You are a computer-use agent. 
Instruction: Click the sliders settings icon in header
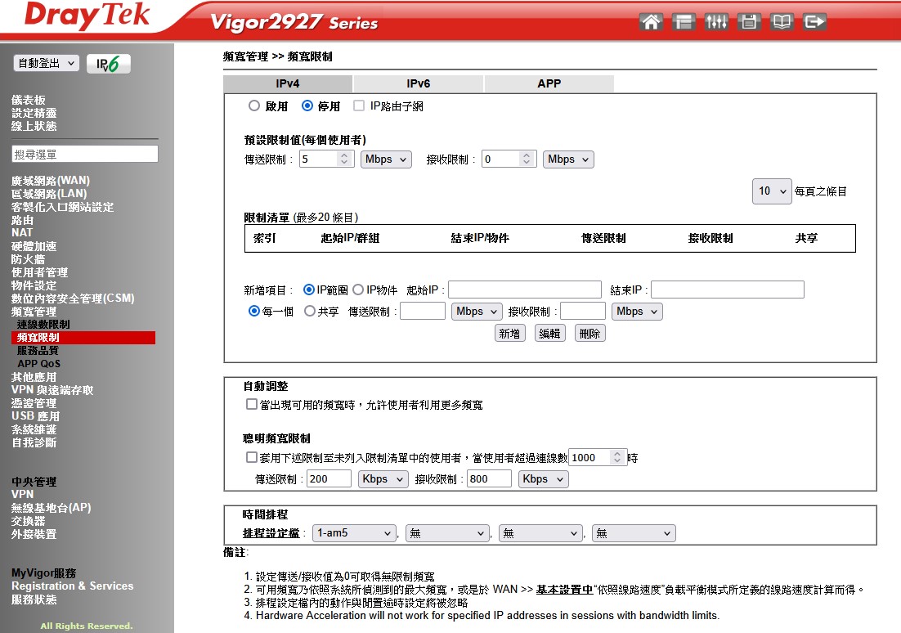716,22
